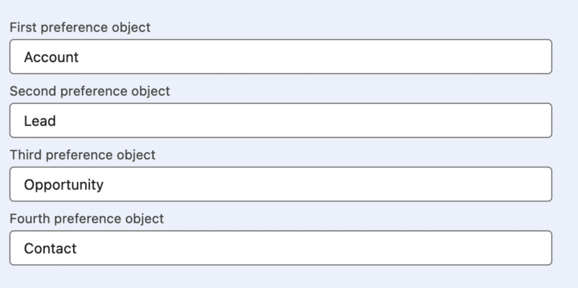This screenshot has width=578, height=288.
Task: Place cursor on the 'Contact' text value
Action: click(x=50, y=248)
